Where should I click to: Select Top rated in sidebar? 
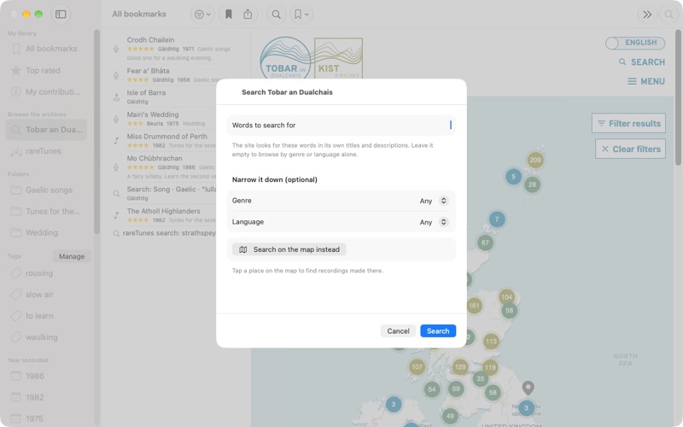click(47, 70)
